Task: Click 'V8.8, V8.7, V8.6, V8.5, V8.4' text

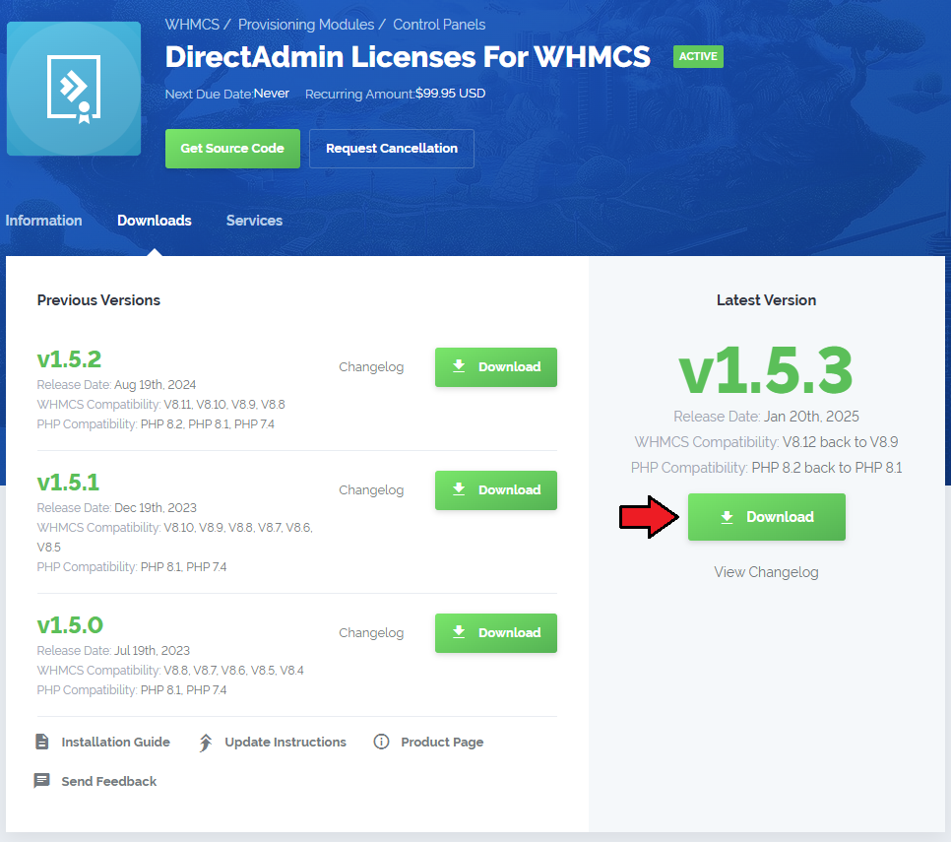Action: (233, 671)
